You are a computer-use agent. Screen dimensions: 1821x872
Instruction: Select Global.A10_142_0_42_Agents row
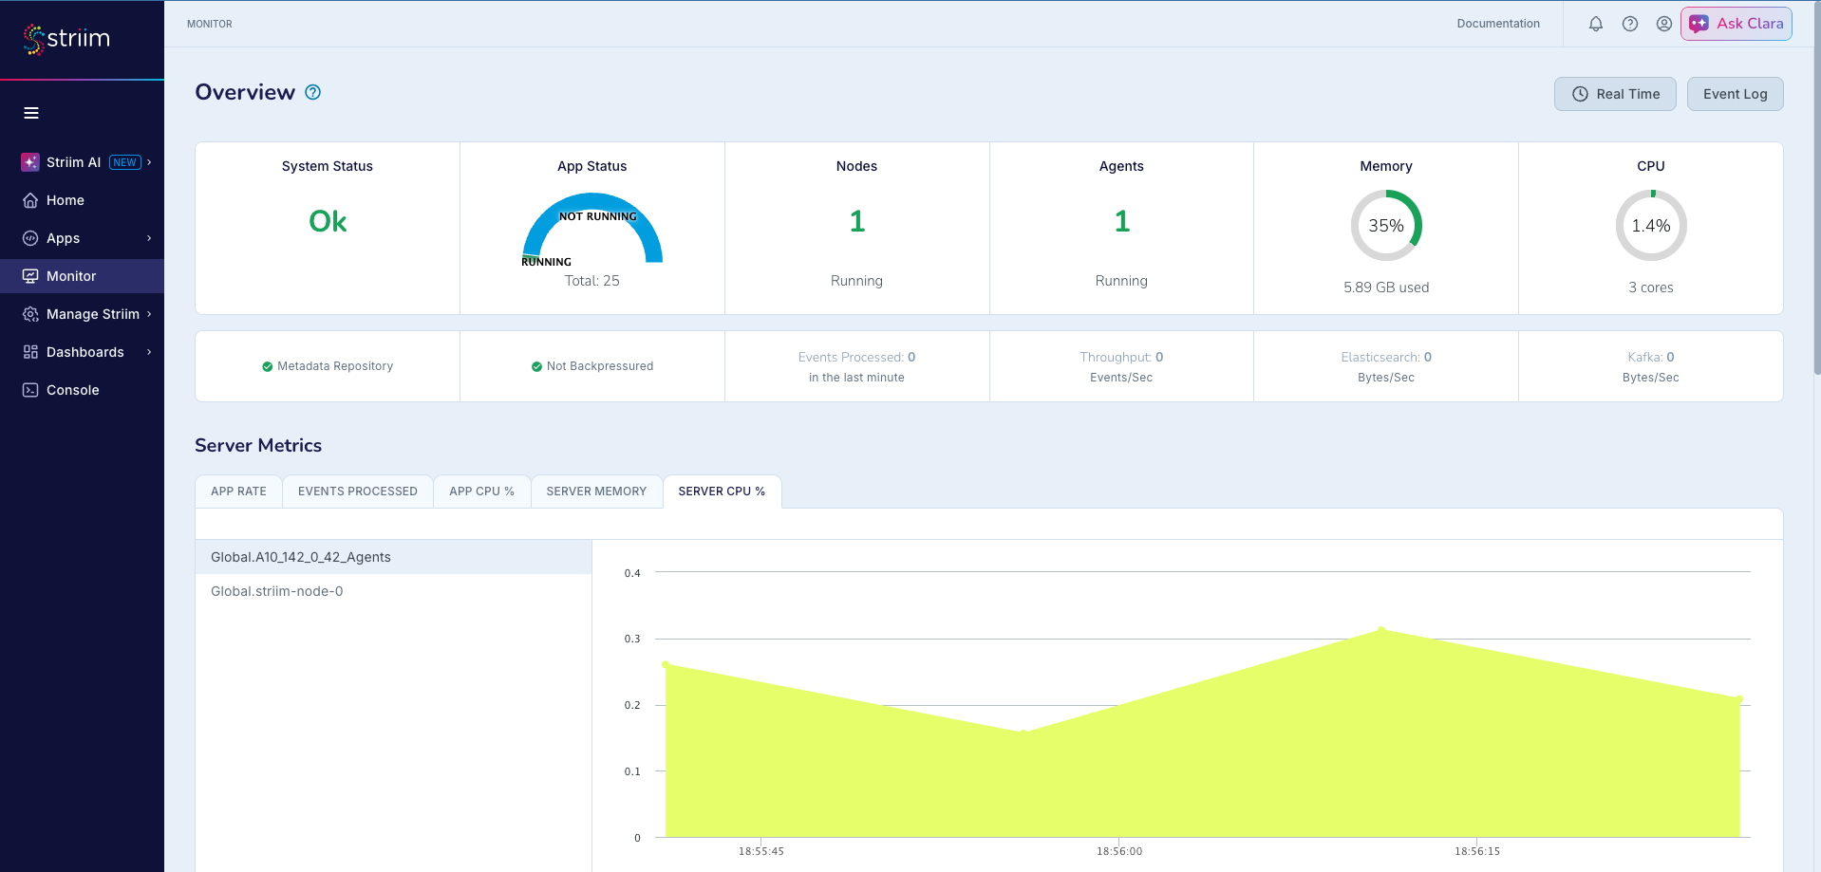[x=394, y=557]
